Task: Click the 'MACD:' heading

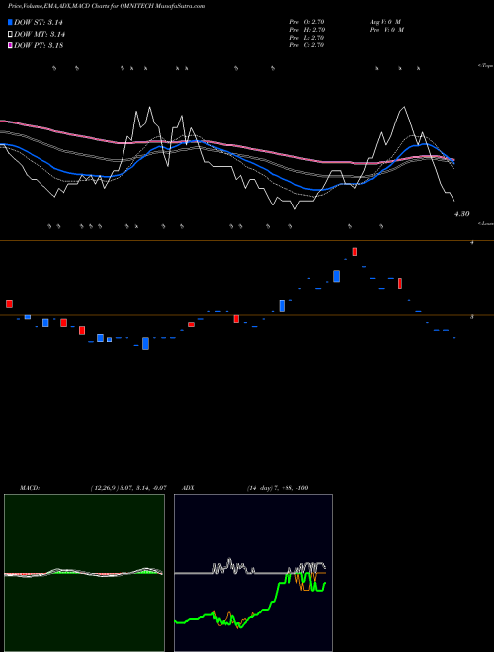Action: tap(30, 488)
